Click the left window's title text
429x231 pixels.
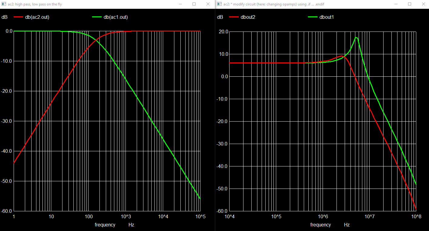point(35,4)
